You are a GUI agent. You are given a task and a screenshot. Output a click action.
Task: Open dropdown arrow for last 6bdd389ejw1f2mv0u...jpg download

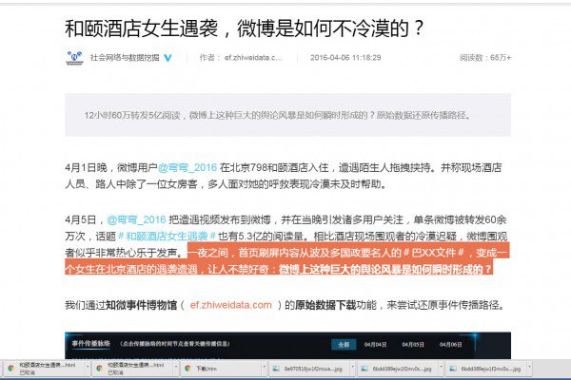(529, 367)
